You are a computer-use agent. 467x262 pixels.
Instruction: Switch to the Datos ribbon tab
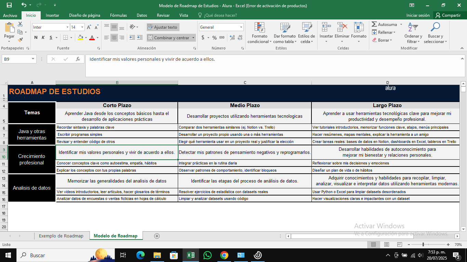tap(142, 15)
